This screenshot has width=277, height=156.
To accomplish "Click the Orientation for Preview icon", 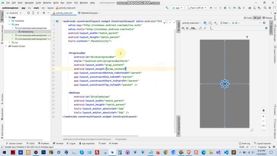I will pos(210,23).
